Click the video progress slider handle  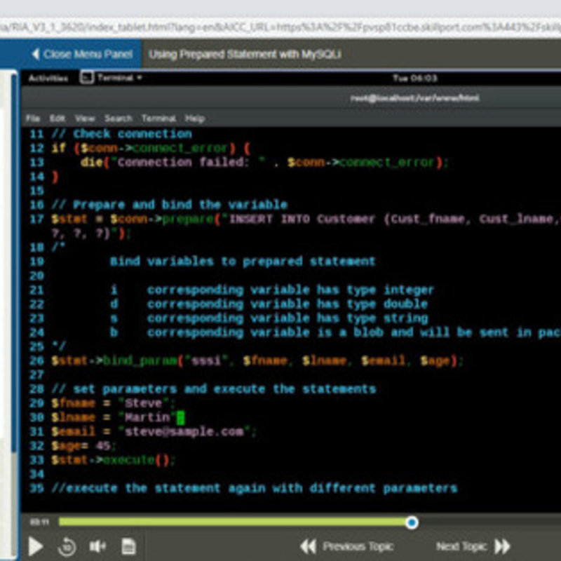click(x=412, y=522)
